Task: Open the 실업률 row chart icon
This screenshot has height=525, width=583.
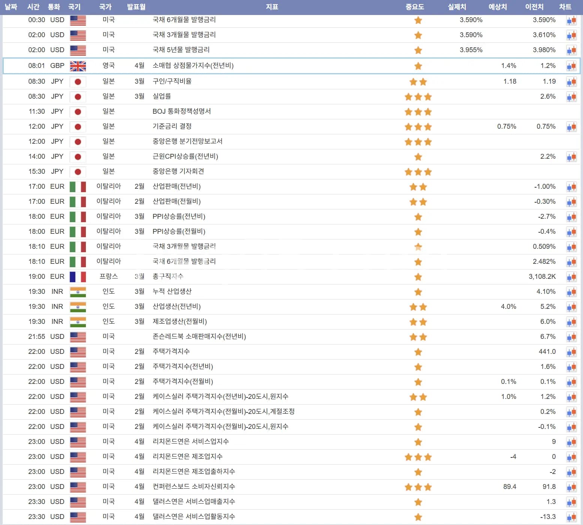Action: coord(571,97)
